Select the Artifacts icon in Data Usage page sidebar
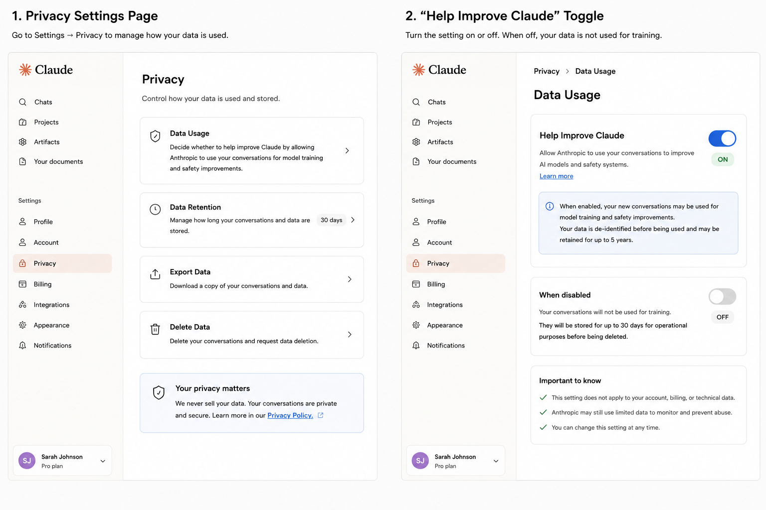 click(416, 142)
